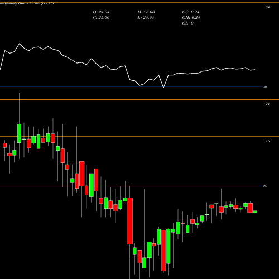This screenshot has width=279, height=279.
Task: Click the open value O: 24.94
Action: [101, 12]
